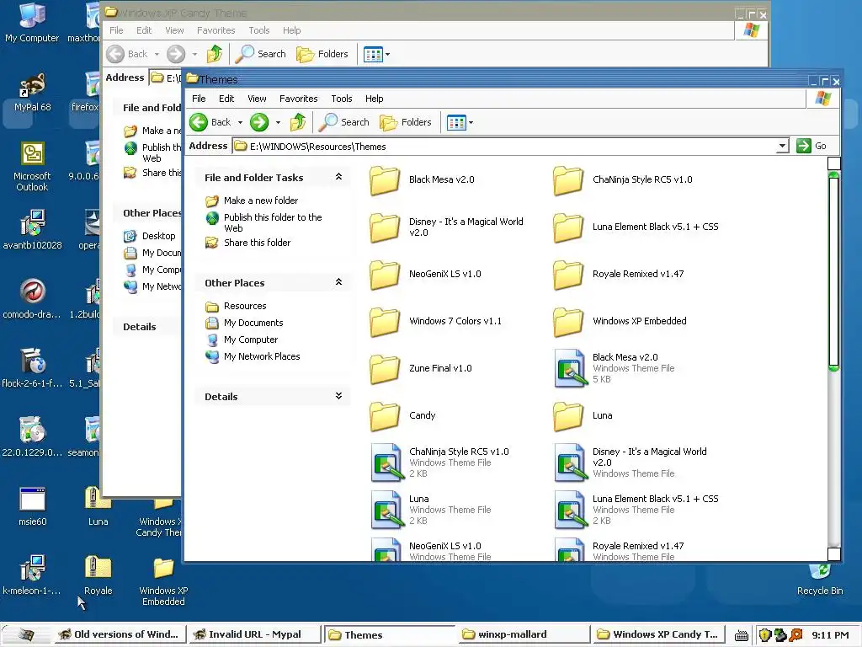The width and height of the screenshot is (862, 647).
Task: Select the Windows XP Embedded folder in Themes
Action: (620, 321)
